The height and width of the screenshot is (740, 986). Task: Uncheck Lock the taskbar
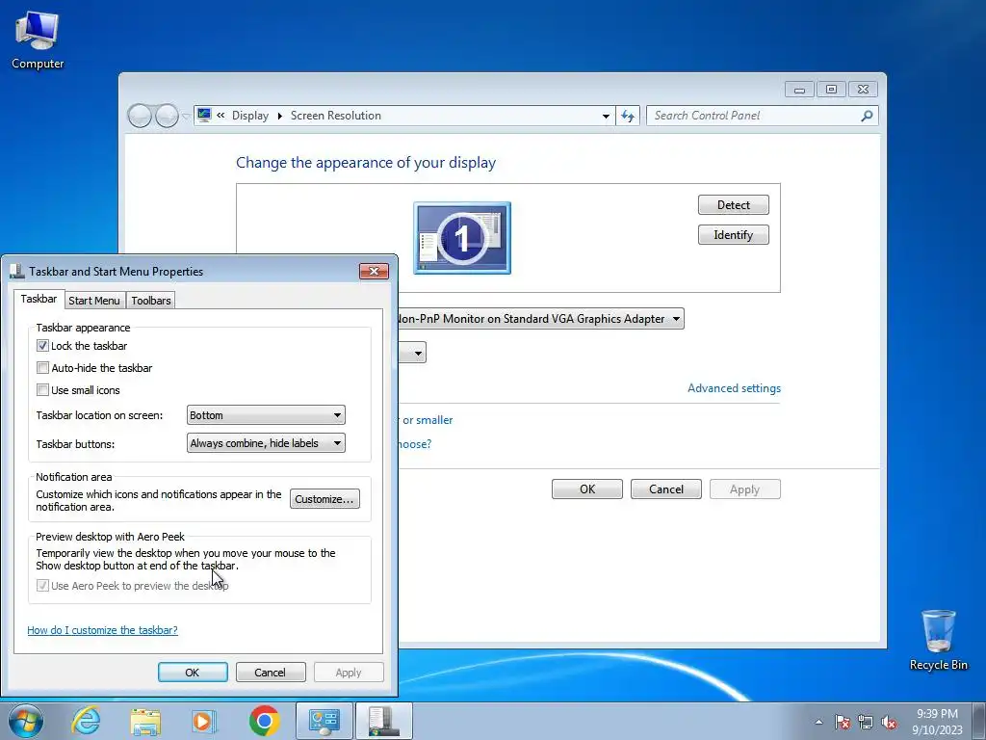pos(42,346)
